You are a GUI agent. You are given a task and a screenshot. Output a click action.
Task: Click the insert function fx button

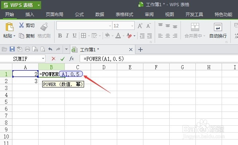click(71, 59)
